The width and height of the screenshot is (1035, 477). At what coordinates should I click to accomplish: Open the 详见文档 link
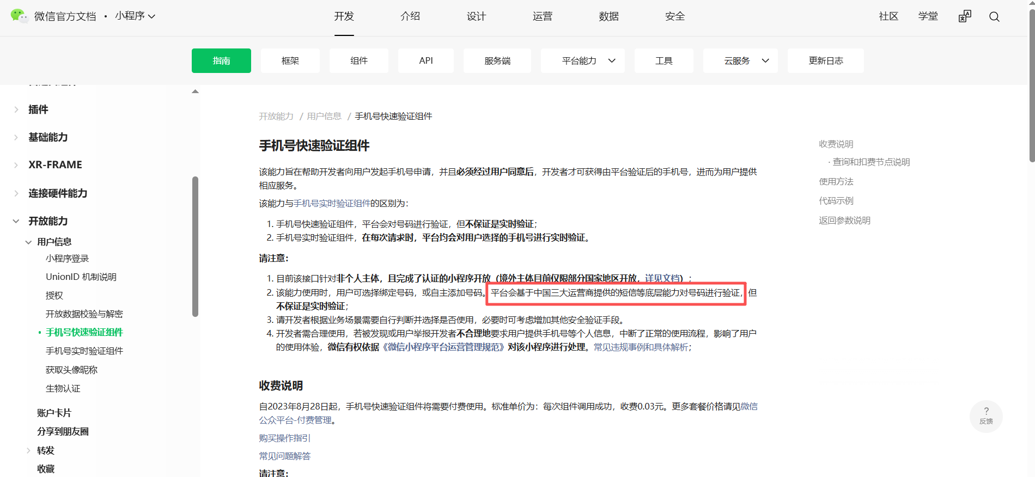pos(662,278)
